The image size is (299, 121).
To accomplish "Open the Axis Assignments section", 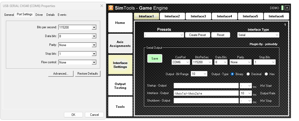I will point(120,44).
